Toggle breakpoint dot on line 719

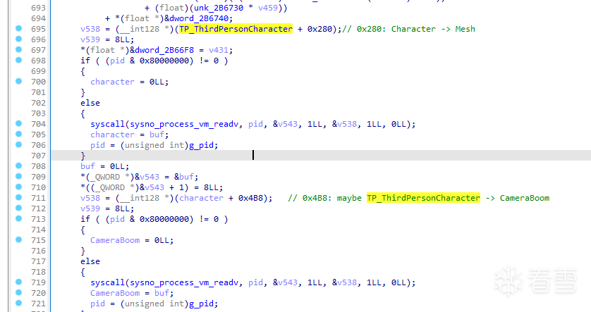(x=18, y=282)
